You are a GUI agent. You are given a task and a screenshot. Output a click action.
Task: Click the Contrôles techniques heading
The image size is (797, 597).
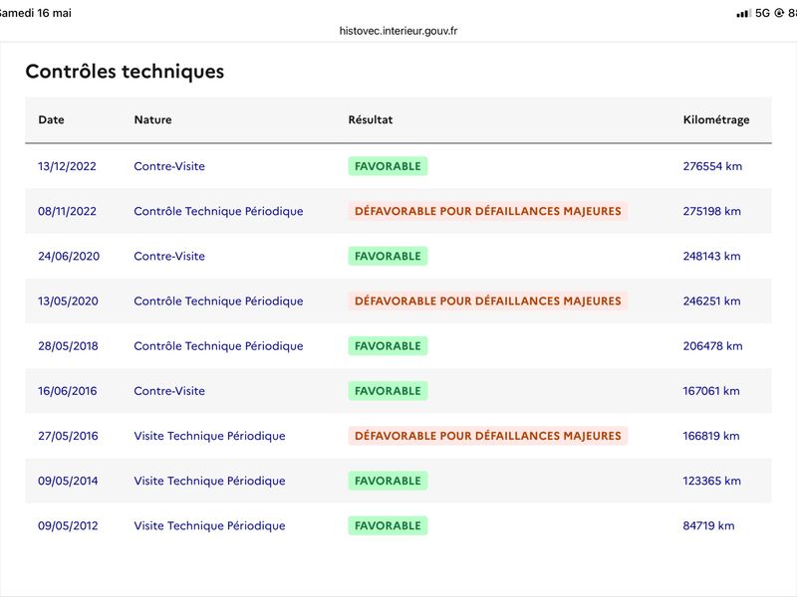125,72
